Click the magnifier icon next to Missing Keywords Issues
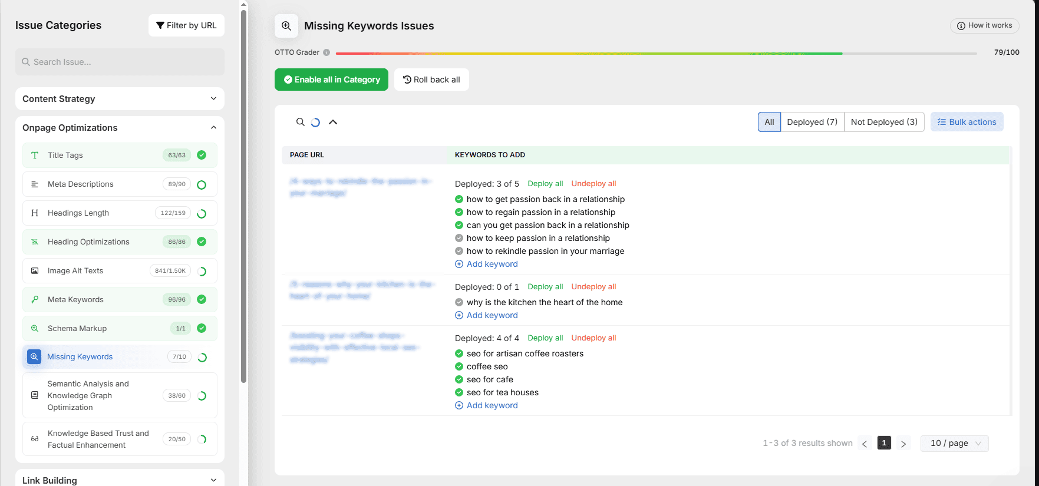Viewport: 1039px width, 486px height. point(286,26)
